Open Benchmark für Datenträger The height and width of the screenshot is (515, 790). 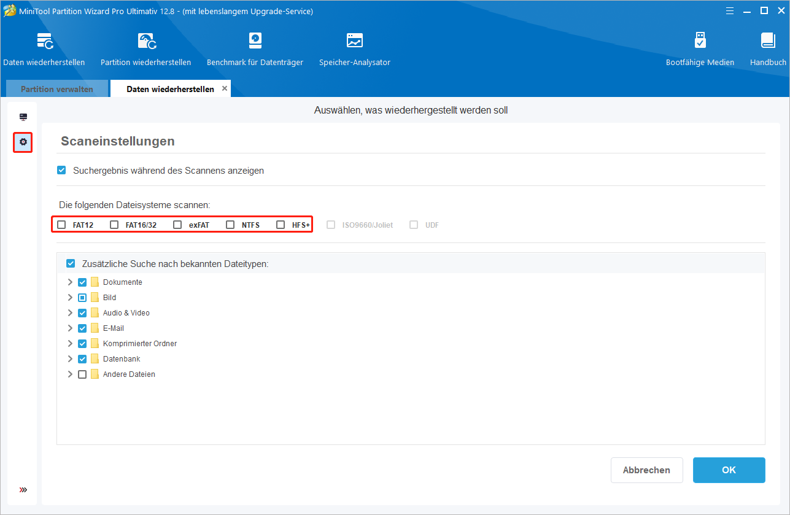(255, 42)
